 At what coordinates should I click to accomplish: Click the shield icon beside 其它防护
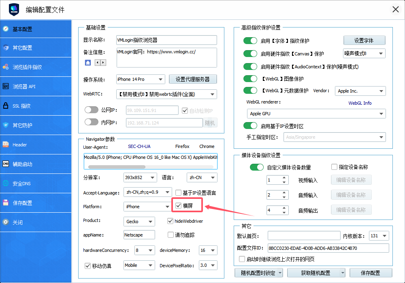point(6,125)
